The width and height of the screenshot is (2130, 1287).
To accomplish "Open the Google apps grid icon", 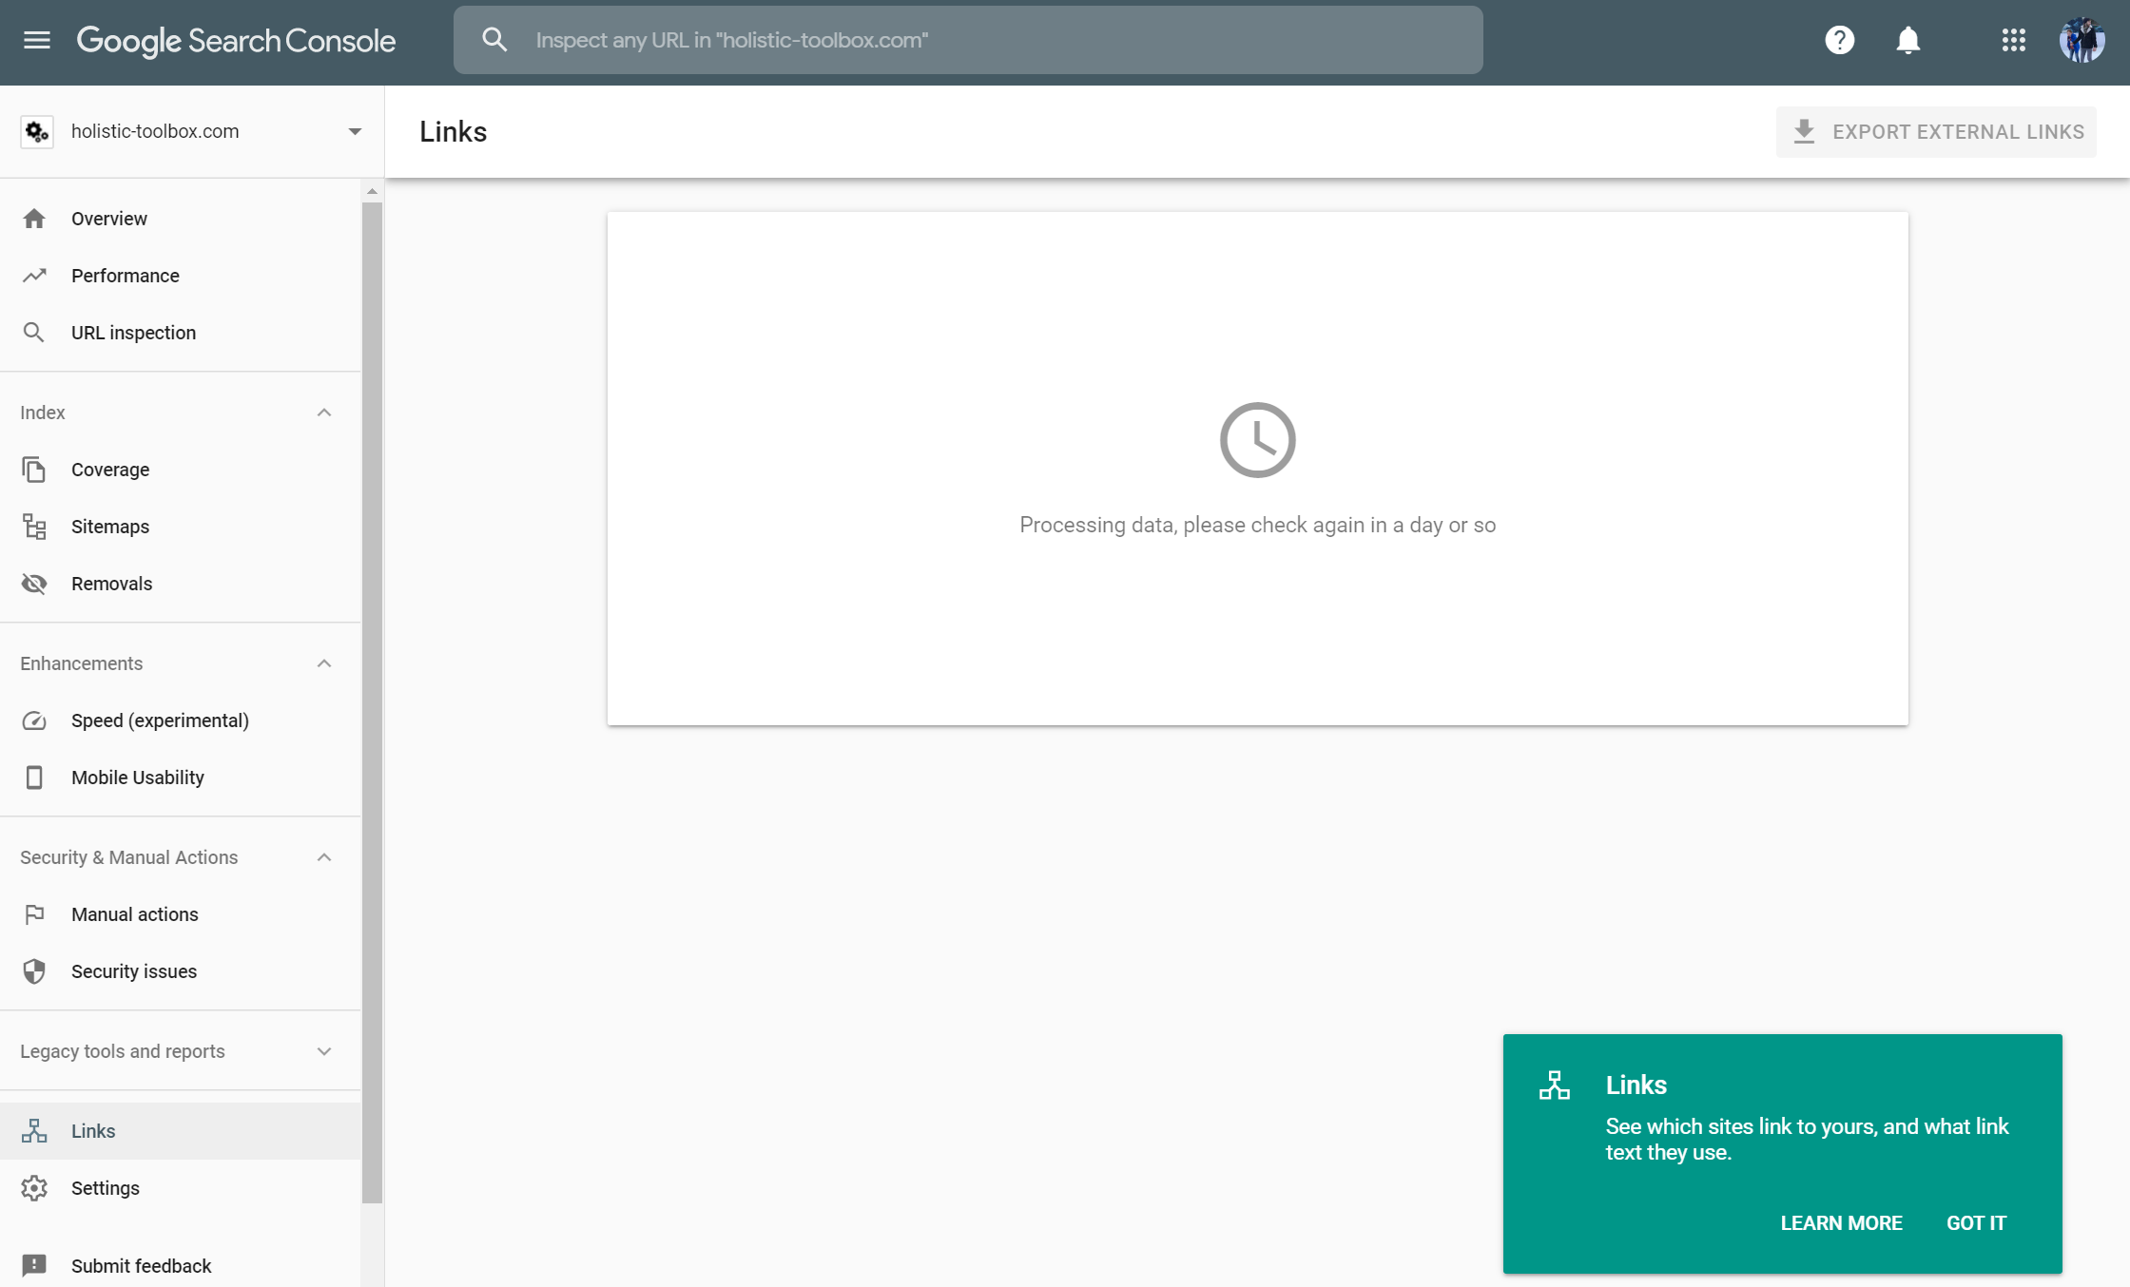I will [x=2013, y=40].
